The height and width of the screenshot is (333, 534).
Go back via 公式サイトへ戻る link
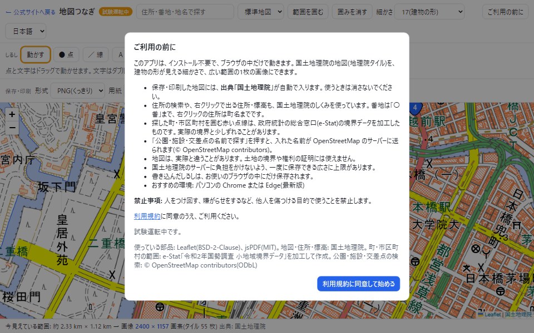(30, 12)
